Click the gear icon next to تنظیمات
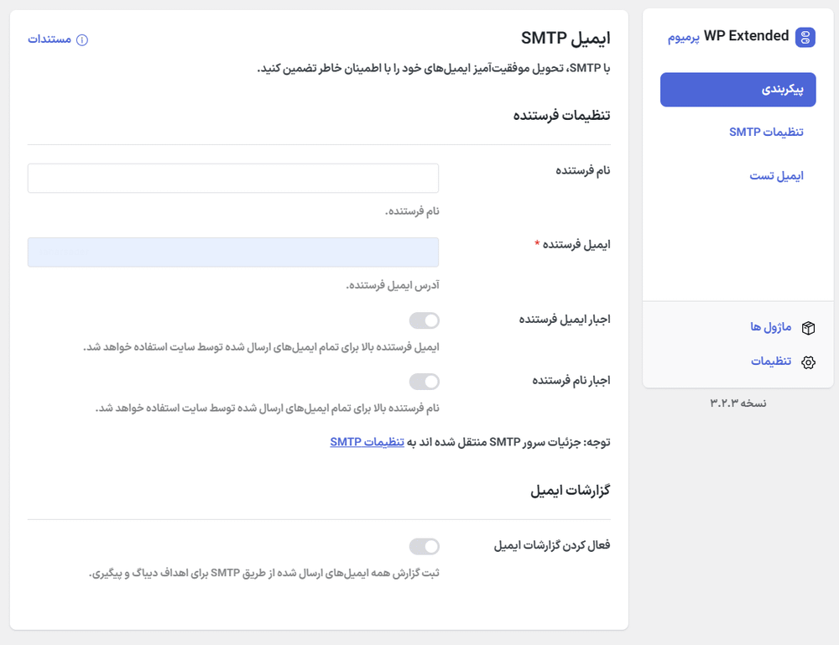This screenshot has height=645, width=839. pos(807,362)
